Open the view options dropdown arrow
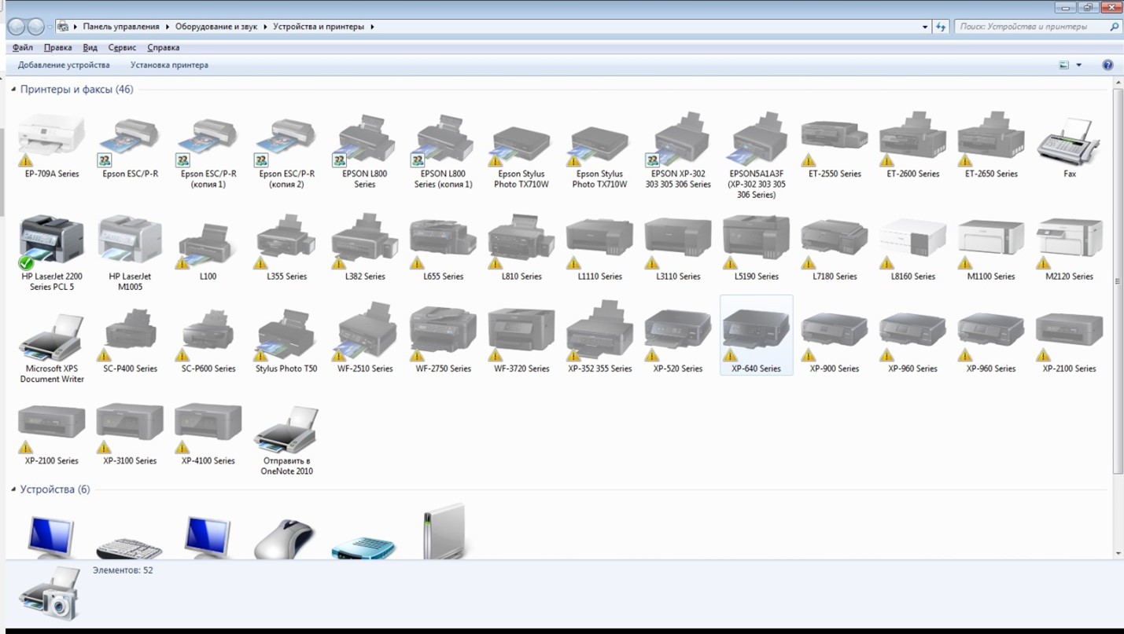 (x=1079, y=65)
